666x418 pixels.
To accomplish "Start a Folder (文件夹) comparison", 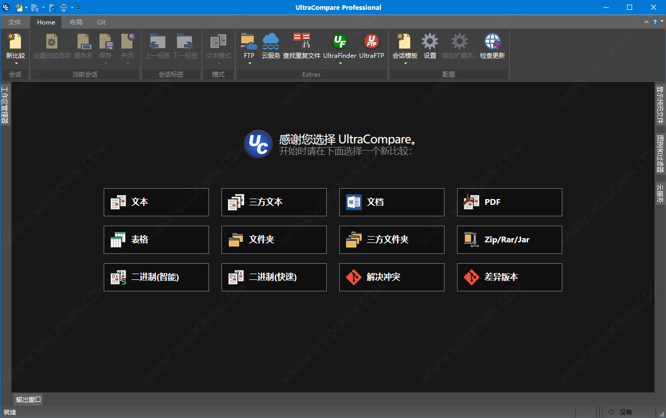I will (274, 240).
